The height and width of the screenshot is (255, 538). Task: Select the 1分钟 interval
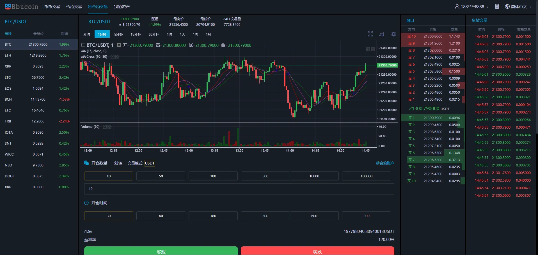point(102,34)
